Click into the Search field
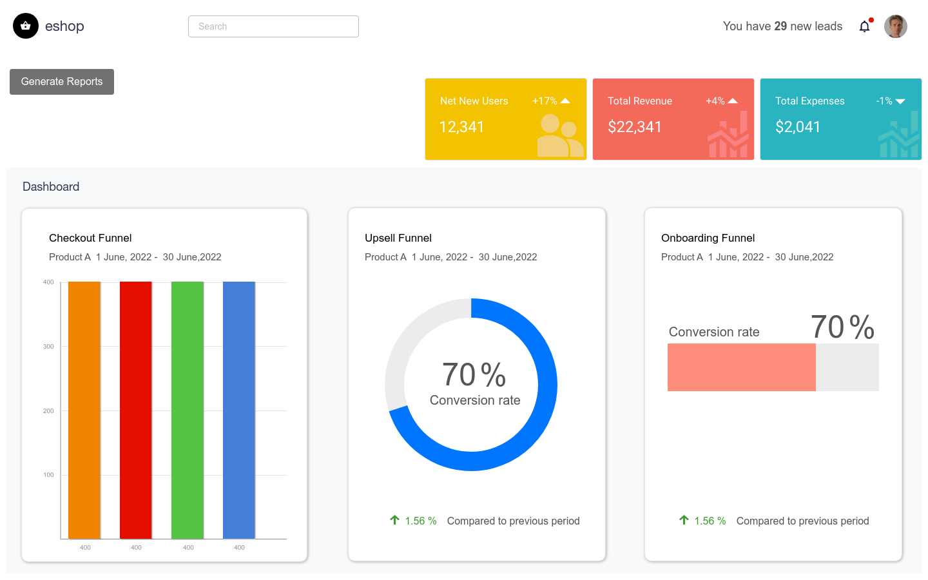Screen dimensions: 928x580 (273, 26)
